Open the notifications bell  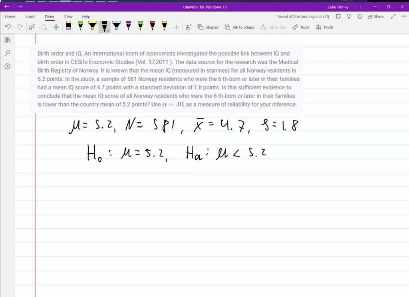click(359, 16)
